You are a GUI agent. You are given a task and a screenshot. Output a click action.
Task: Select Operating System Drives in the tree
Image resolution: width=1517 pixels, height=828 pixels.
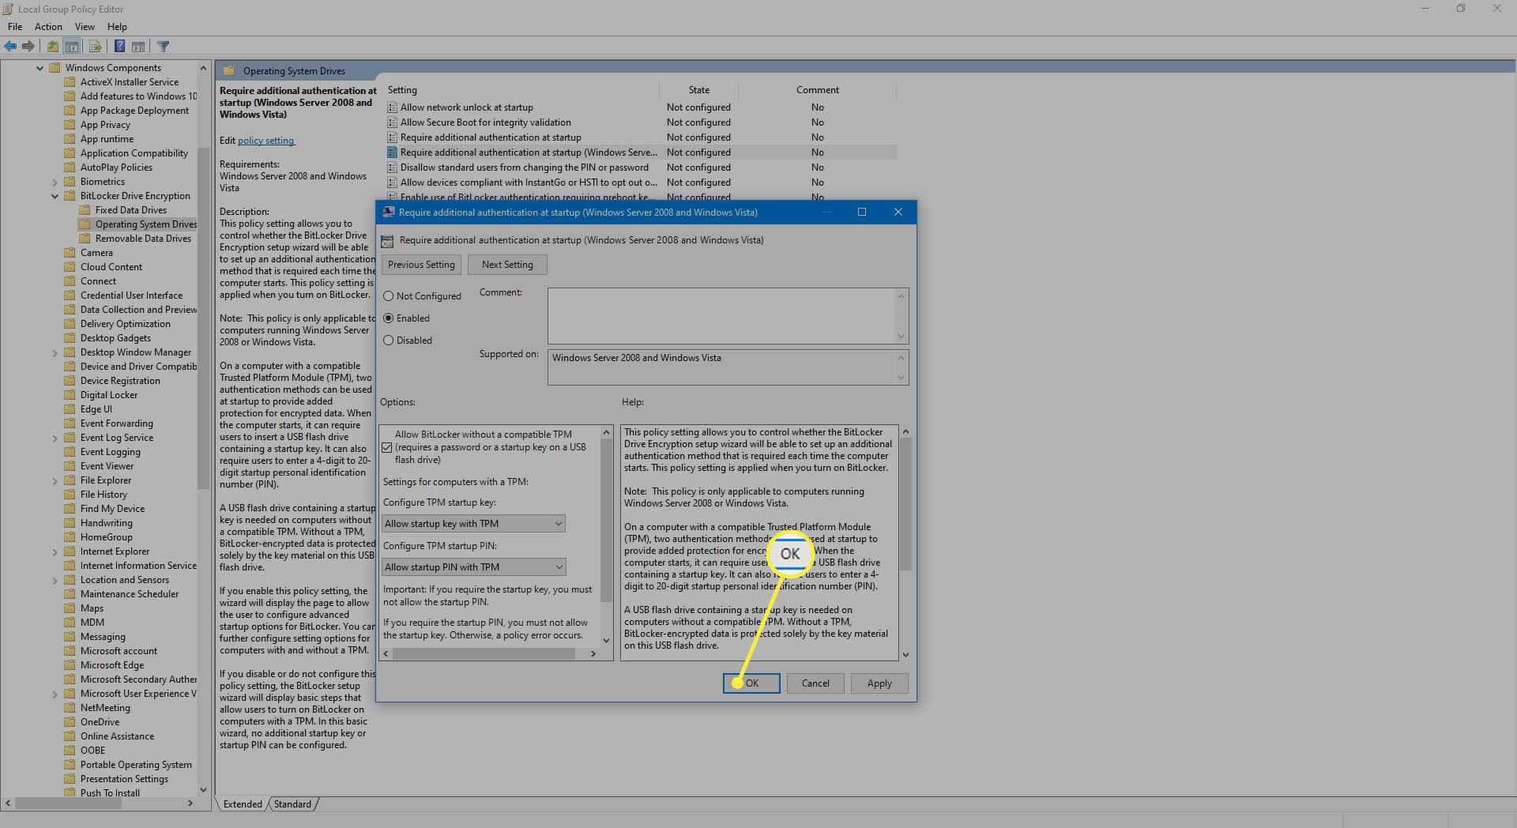(145, 224)
